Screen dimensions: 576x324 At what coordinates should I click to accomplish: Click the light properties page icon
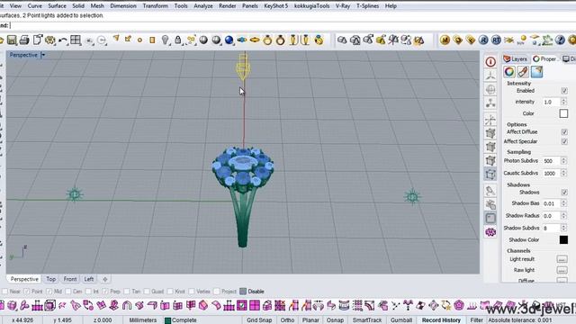tap(536, 72)
